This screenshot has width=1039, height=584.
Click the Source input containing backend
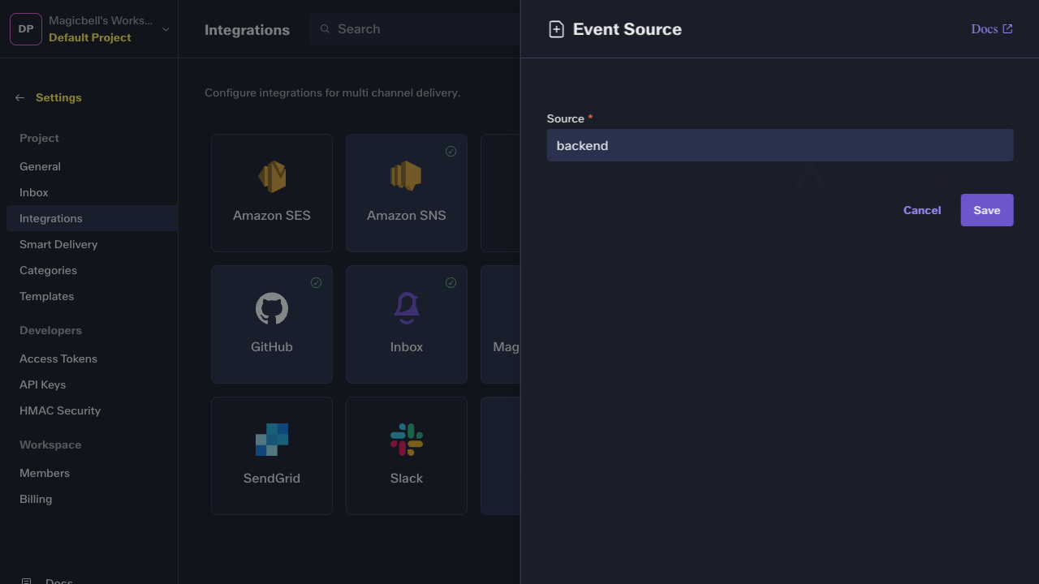[x=780, y=145]
